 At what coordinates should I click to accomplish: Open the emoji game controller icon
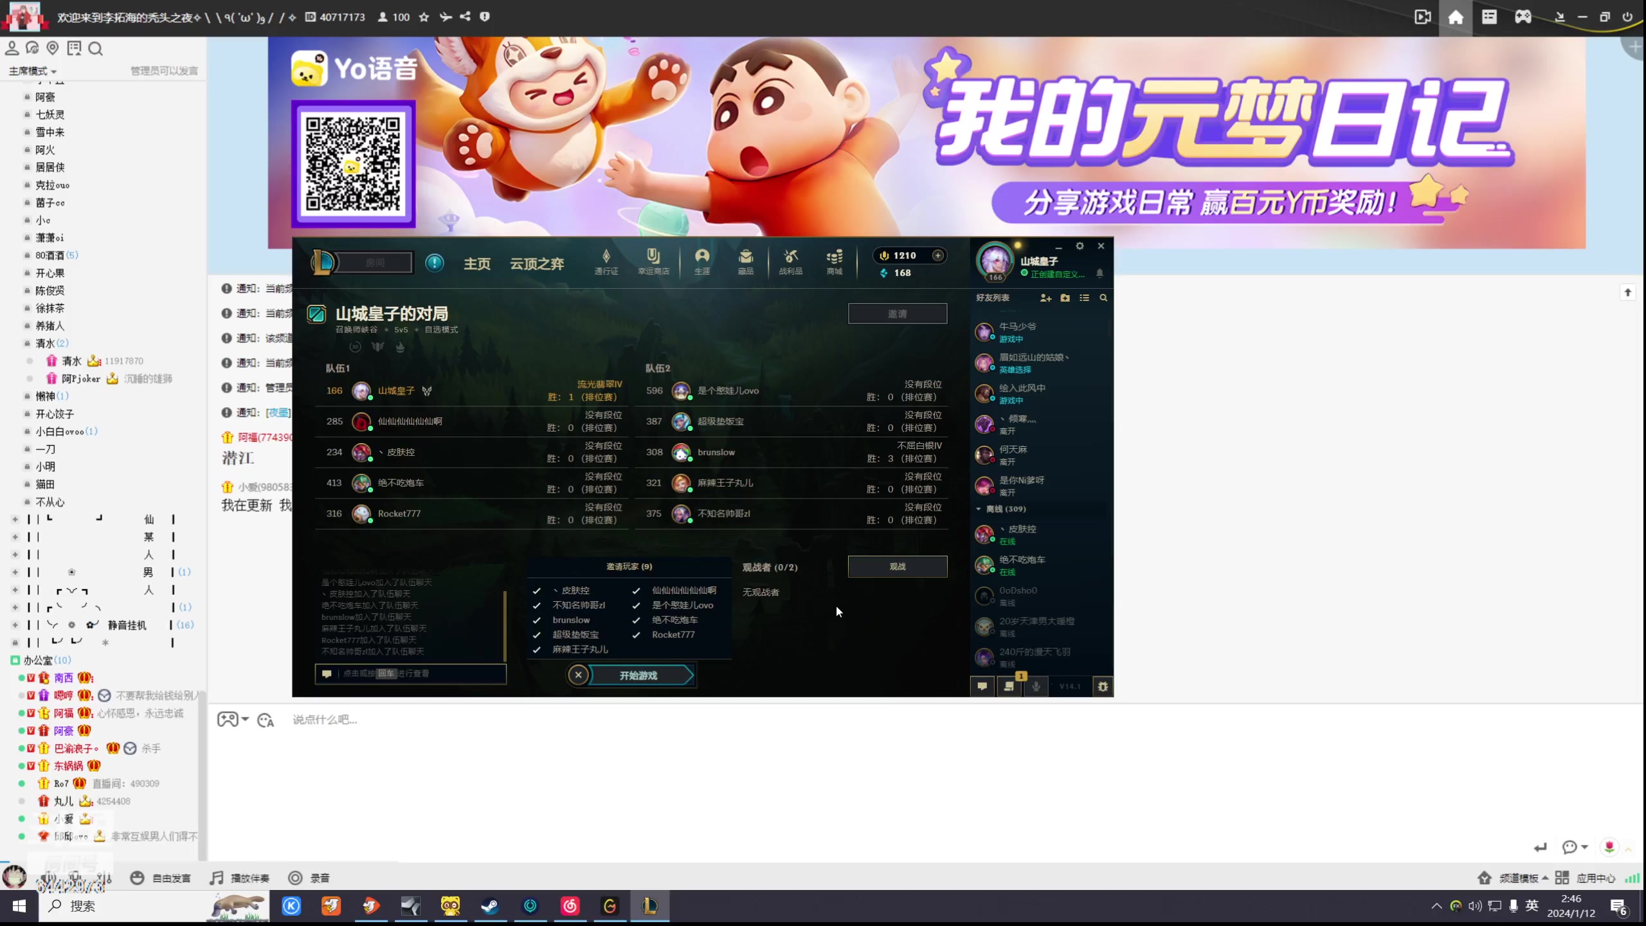pyautogui.click(x=228, y=719)
